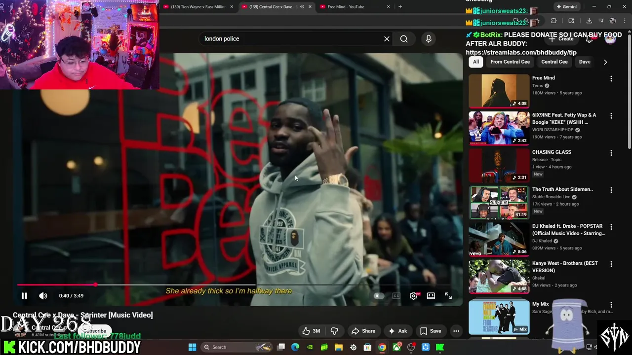Viewport: 632px width, 355px height.
Task: Select the 'From Central Cee' chip
Action: 510,62
